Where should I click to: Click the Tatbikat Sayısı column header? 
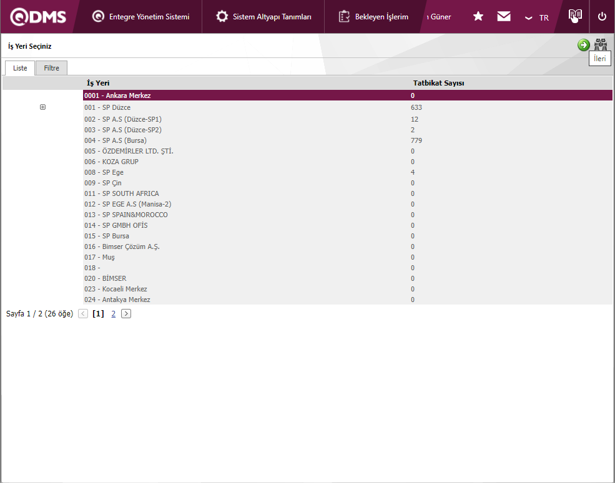(x=438, y=83)
